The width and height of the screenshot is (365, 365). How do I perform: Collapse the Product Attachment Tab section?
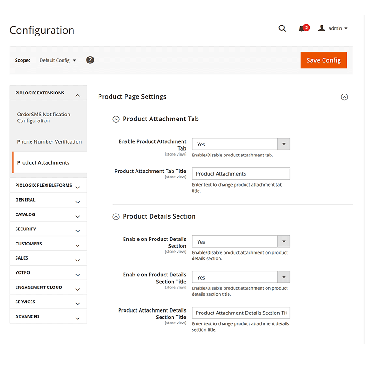point(116,119)
